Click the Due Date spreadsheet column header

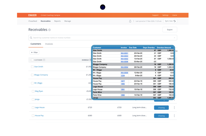pyautogui.click(x=133, y=48)
